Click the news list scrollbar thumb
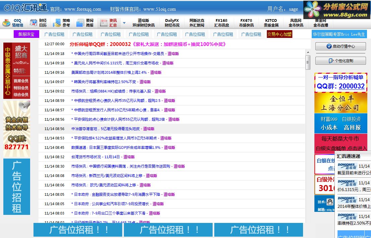Image resolution: width=371 pixels, height=238 pixels. point(308,62)
